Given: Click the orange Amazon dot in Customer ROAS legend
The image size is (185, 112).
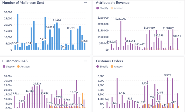Looking at the screenshot, I should click(18, 66).
